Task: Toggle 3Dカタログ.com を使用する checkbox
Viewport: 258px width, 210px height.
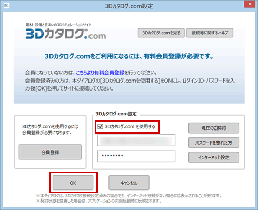Action: click(100, 126)
